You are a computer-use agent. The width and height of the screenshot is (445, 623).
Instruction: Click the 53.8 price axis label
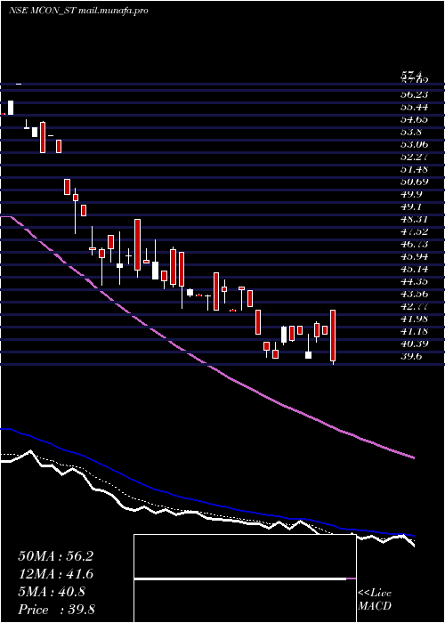point(411,132)
